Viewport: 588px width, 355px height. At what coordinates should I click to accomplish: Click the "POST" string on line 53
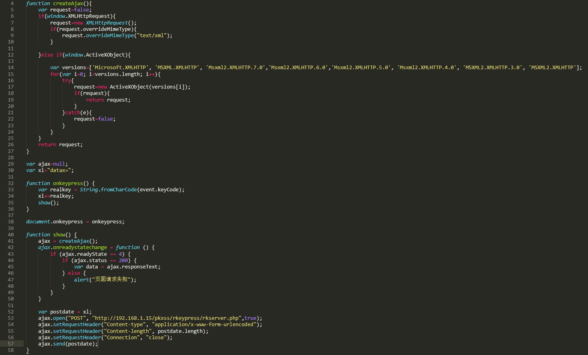pyautogui.click(x=77, y=318)
